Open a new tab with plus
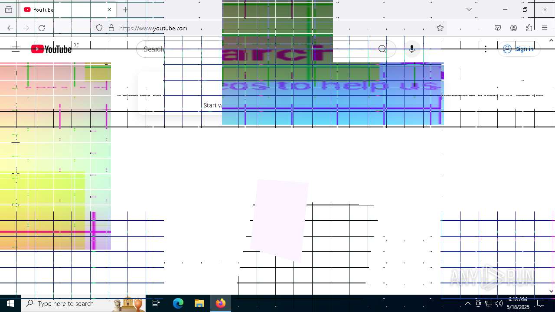The image size is (555, 312). 126,10
